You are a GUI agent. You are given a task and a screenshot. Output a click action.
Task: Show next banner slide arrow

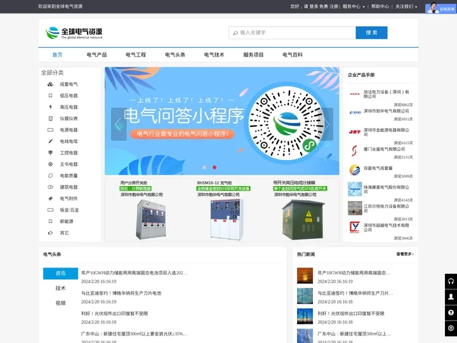click(326, 124)
